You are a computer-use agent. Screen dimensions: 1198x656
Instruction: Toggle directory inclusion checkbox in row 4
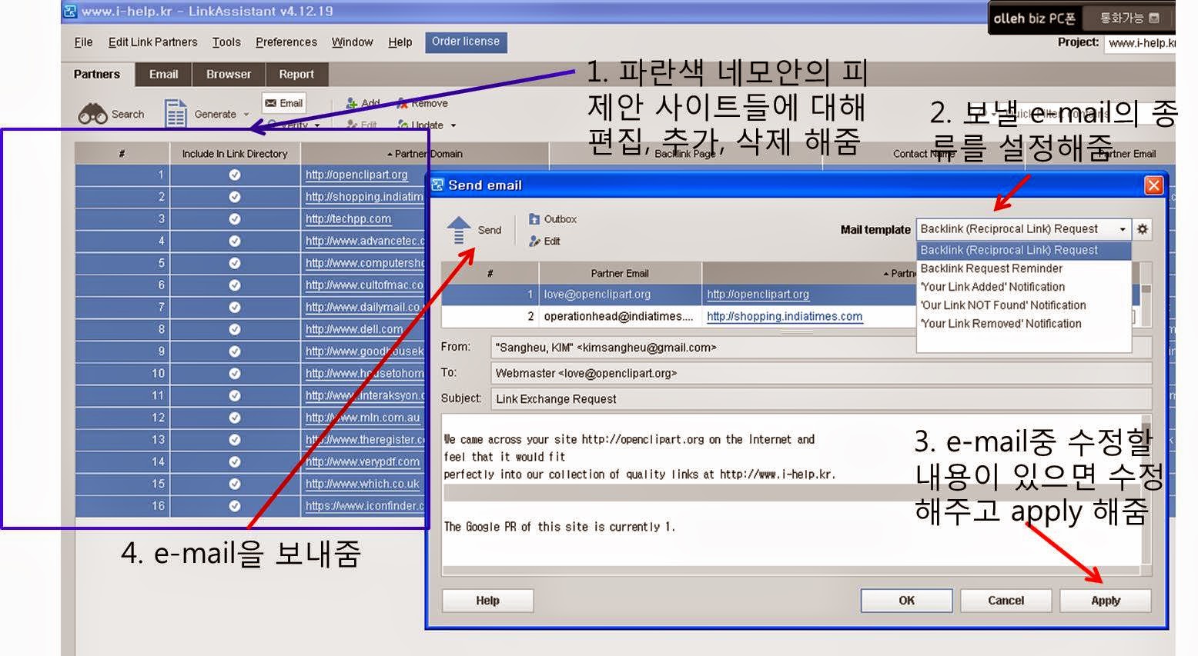235,241
